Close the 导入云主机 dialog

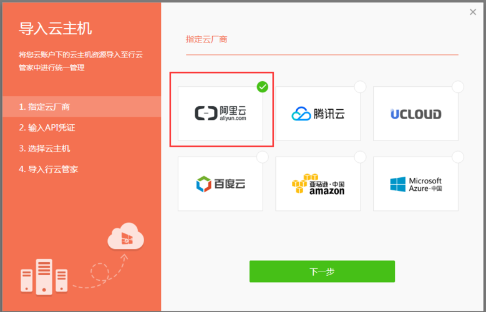tap(473, 12)
